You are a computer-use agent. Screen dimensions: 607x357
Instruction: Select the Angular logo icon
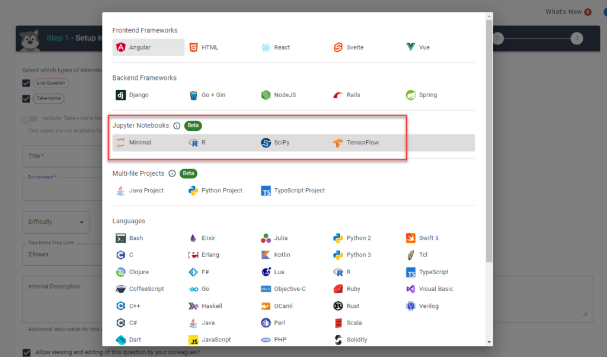click(x=121, y=47)
